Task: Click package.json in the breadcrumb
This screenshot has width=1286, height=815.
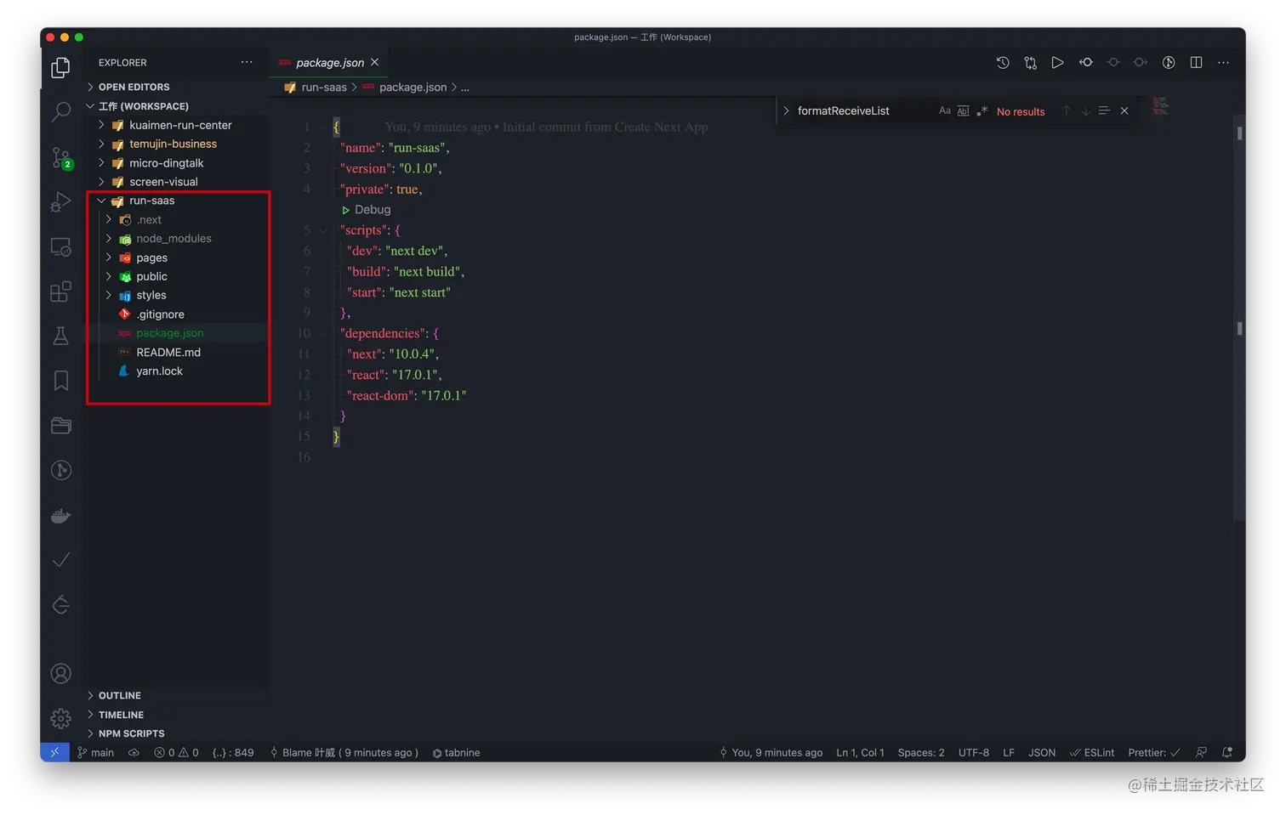Action: pos(413,87)
